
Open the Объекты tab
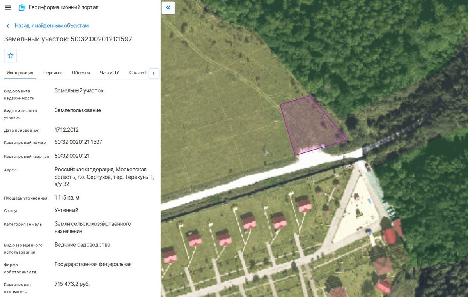click(81, 73)
